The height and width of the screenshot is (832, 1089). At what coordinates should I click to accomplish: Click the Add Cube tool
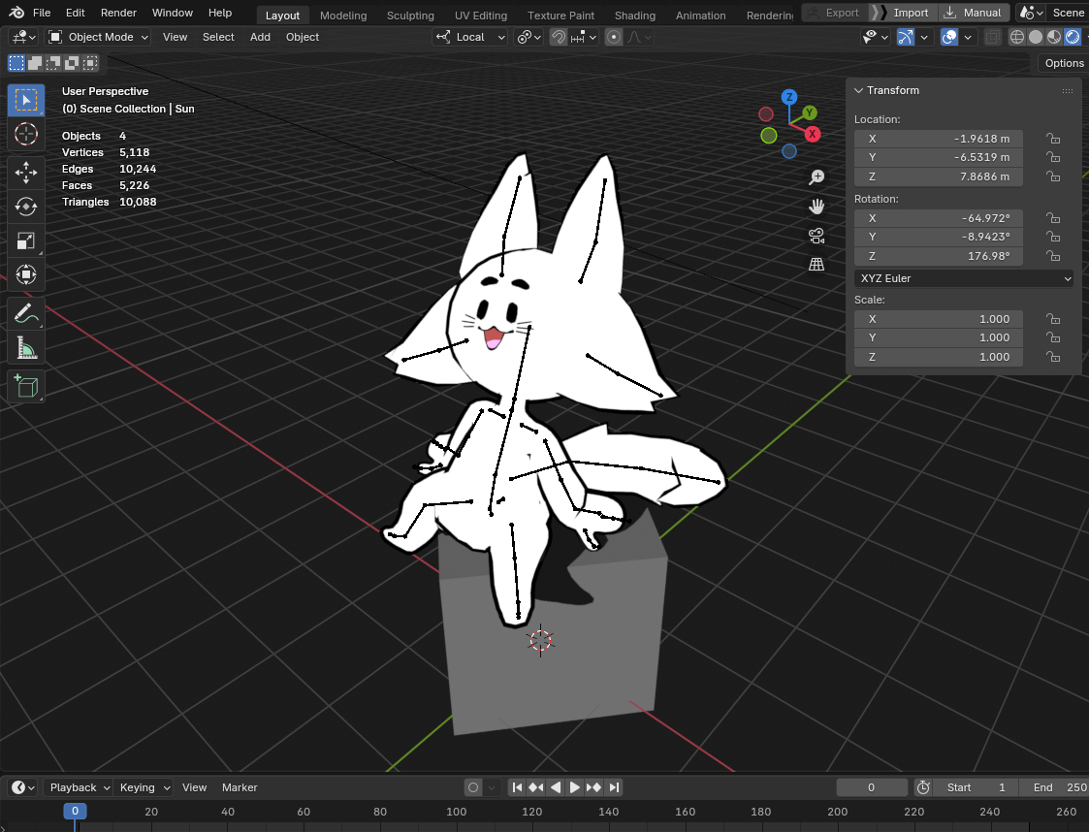click(x=26, y=387)
